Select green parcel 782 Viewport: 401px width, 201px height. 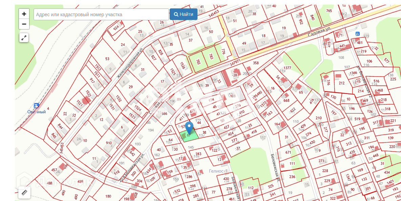[x=198, y=62]
